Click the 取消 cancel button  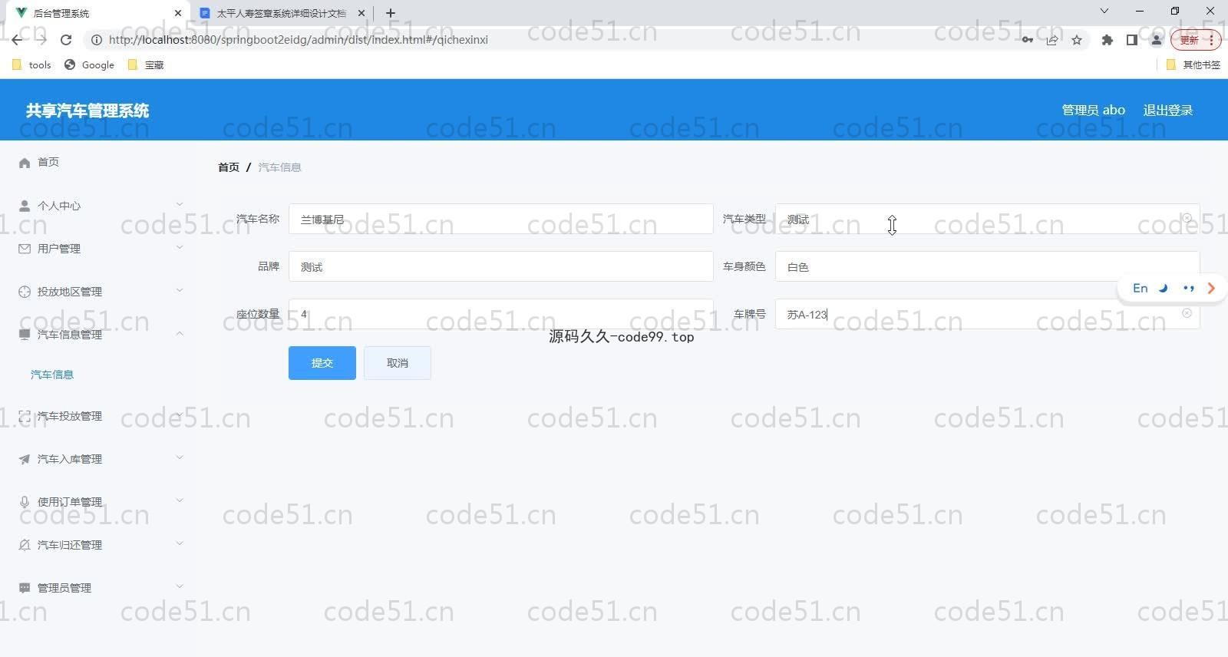click(x=398, y=363)
